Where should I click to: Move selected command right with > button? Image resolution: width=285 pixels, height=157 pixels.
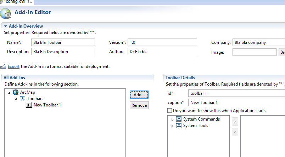pyautogui.click(x=235, y=122)
